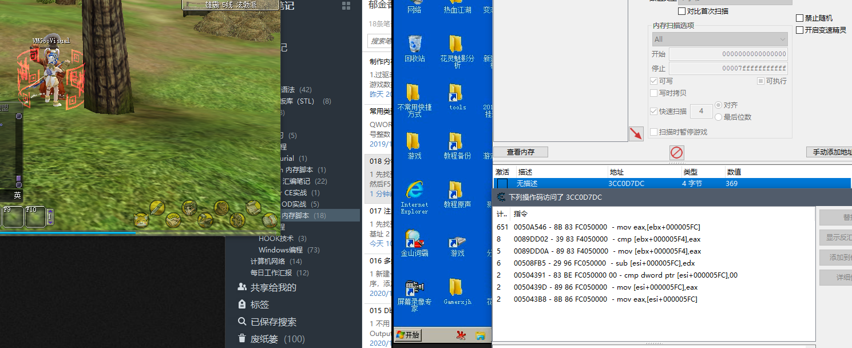Click the note search box 搜索笔记
The height and width of the screenshot is (348, 852).
click(x=380, y=41)
